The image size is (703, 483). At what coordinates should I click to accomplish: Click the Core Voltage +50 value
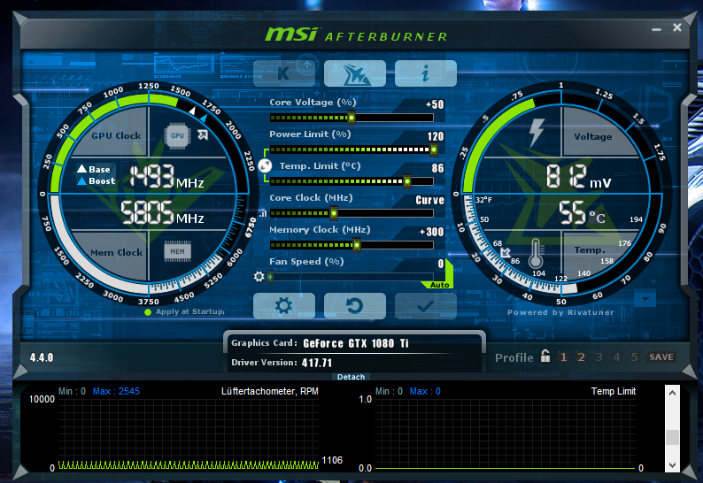(435, 105)
